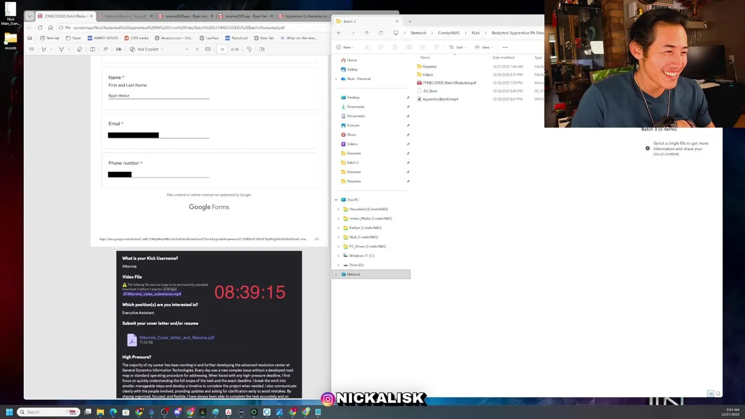Open Microsoft Edge from the taskbar

click(113, 412)
